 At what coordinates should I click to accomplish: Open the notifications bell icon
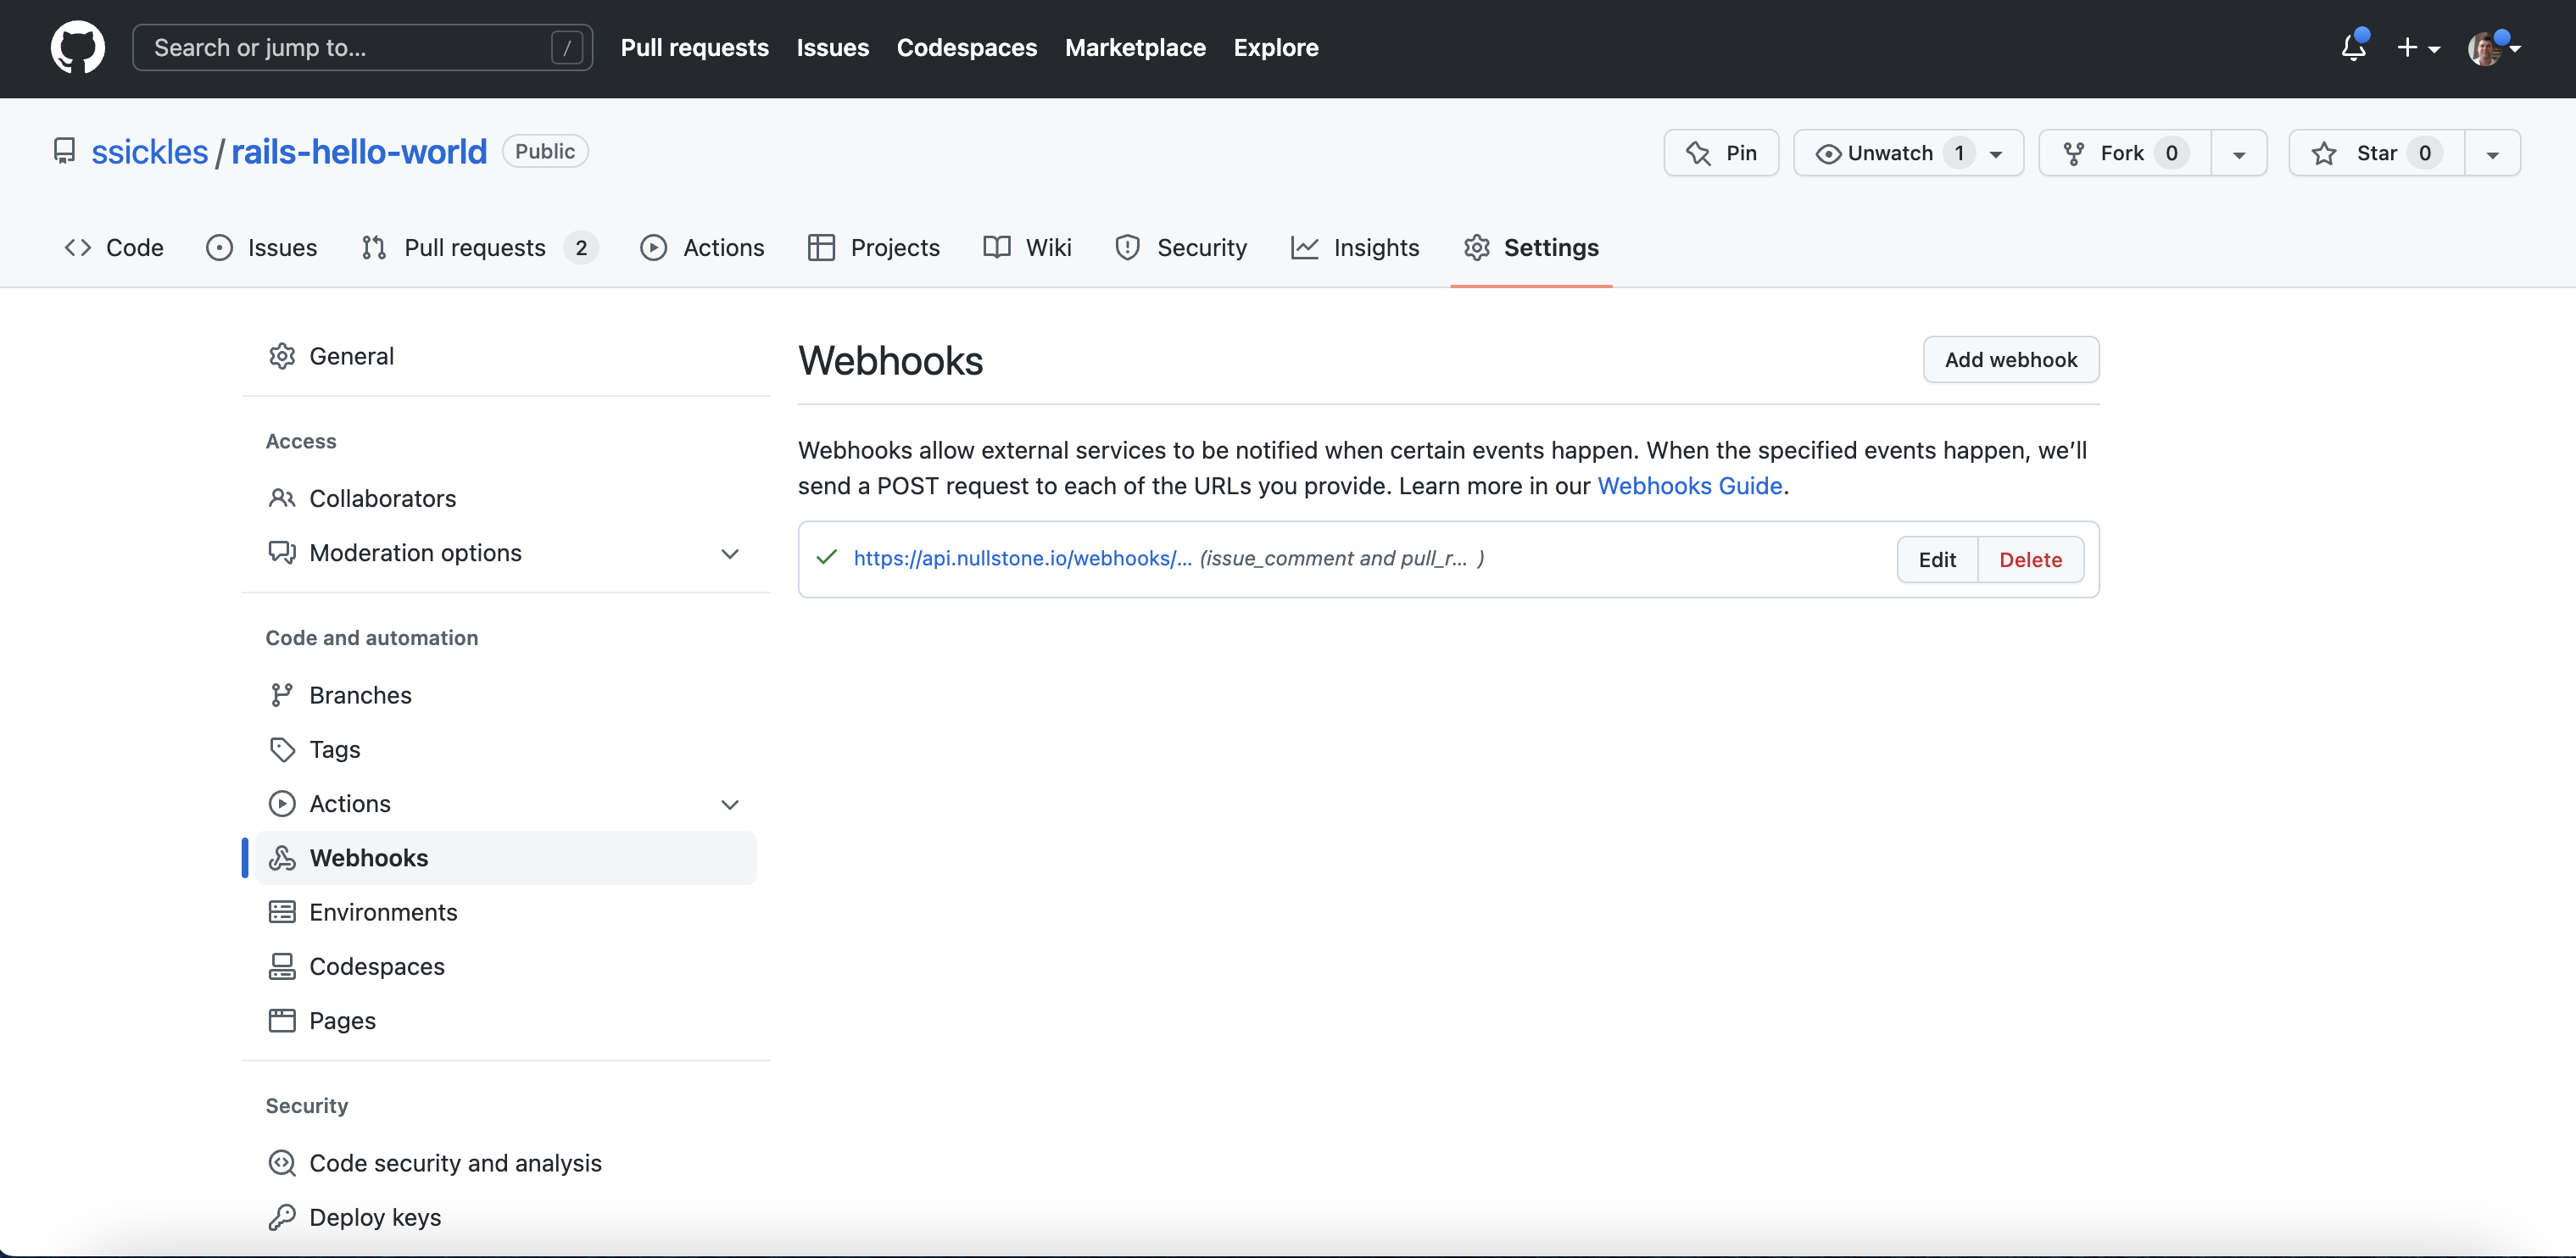pos(2352,47)
